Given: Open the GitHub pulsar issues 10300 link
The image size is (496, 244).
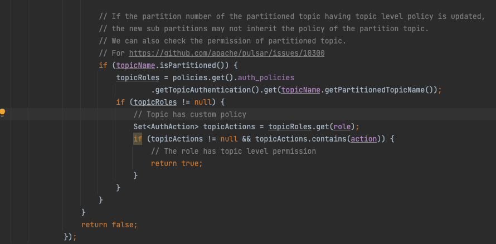Looking at the screenshot, I should [226, 53].
